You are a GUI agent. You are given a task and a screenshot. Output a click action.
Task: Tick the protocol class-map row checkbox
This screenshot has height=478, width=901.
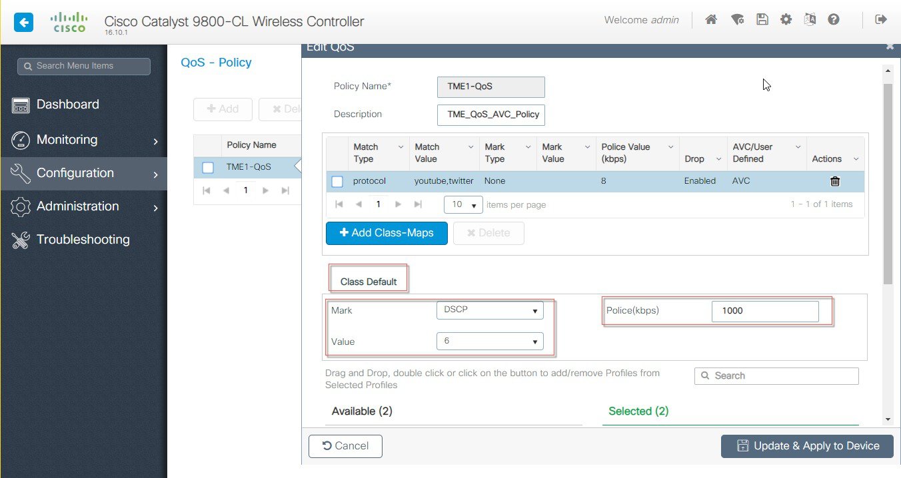pos(337,182)
